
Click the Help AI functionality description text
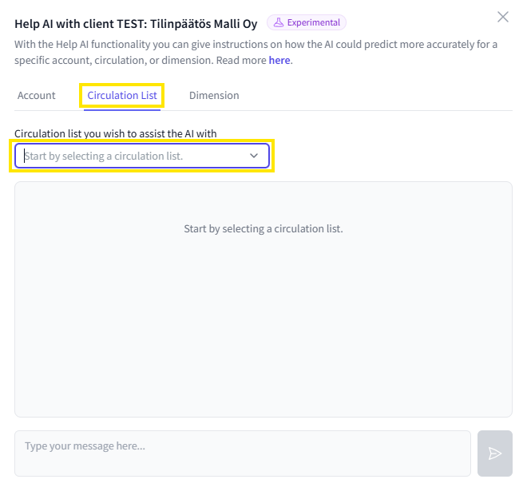pos(256,44)
